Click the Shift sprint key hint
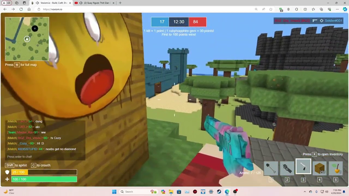The height and width of the screenshot is (196, 349). (x=10, y=165)
